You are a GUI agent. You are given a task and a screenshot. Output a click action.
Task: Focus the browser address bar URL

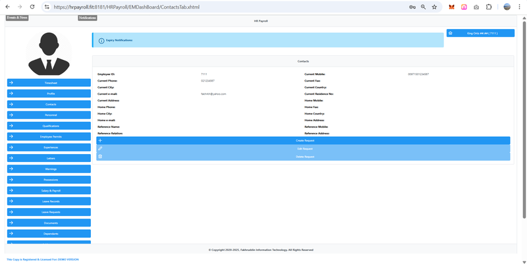coord(126,7)
